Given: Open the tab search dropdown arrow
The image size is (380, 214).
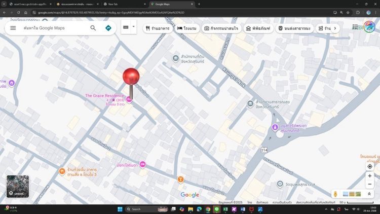Looking at the screenshot, I should pos(4,4).
